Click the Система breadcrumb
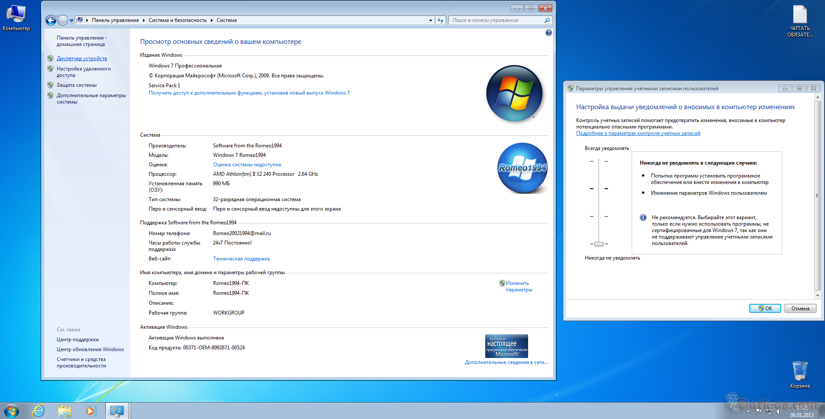This screenshot has width=825, height=419. (x=226, y=20)
